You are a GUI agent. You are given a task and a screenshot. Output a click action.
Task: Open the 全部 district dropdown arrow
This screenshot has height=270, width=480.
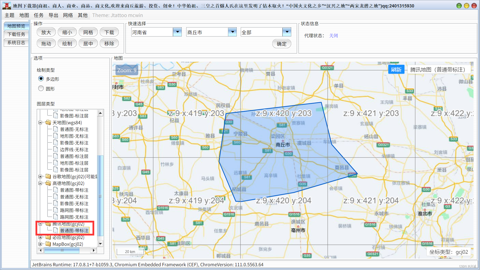(x=287, y=32)
